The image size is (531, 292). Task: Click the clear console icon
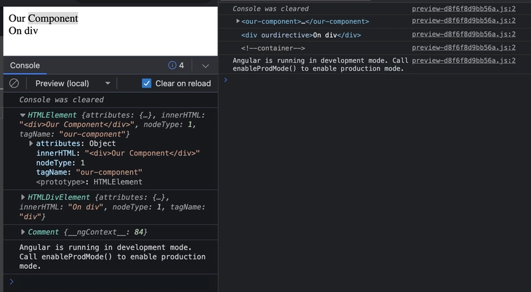pos(13,84)
